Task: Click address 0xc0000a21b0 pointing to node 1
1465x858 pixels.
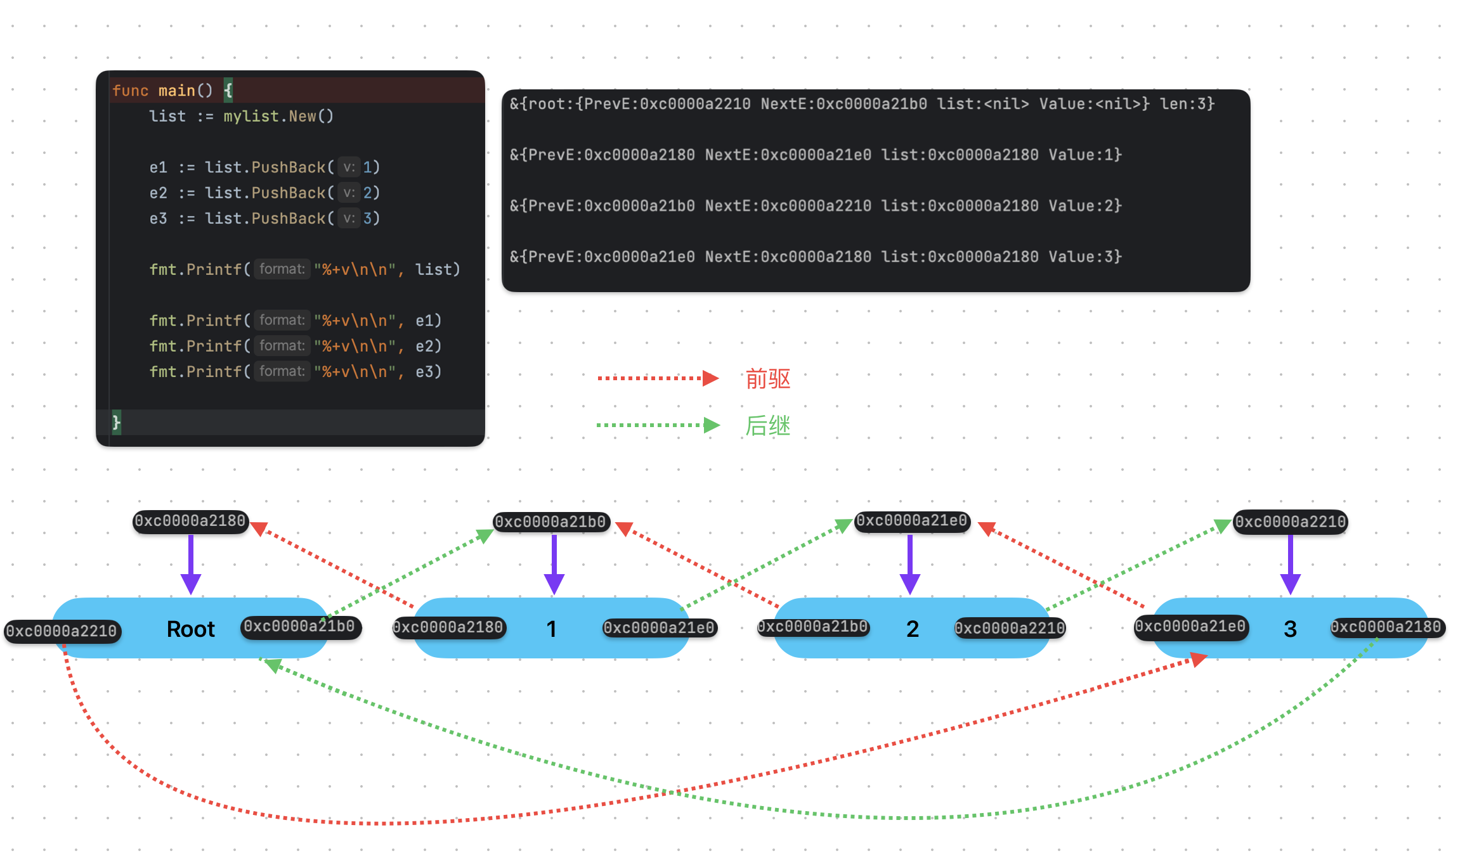Action: (x=551, y=522)
